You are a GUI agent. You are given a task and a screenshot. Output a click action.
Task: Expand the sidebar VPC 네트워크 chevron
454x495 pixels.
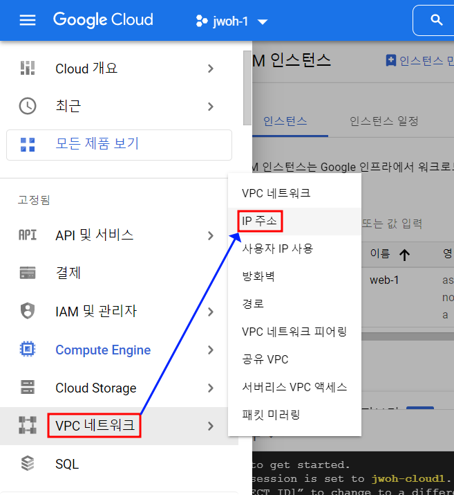pos(211,426)
